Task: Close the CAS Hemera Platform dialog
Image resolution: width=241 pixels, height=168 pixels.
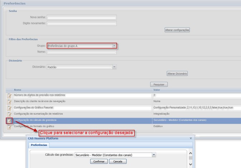Action: click(x=191, y=138)
